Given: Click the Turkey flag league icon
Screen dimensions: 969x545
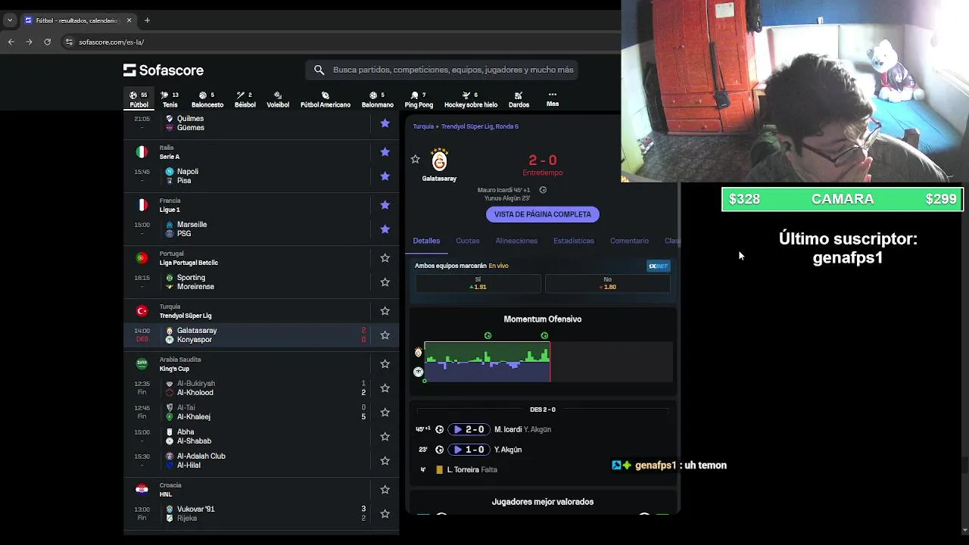Looking at the screenshot, I should [x=142, y=311].
